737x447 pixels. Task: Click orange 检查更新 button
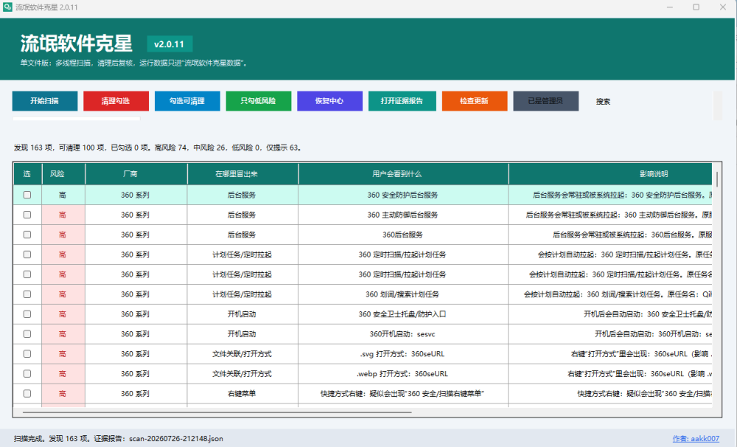point(474,101)
